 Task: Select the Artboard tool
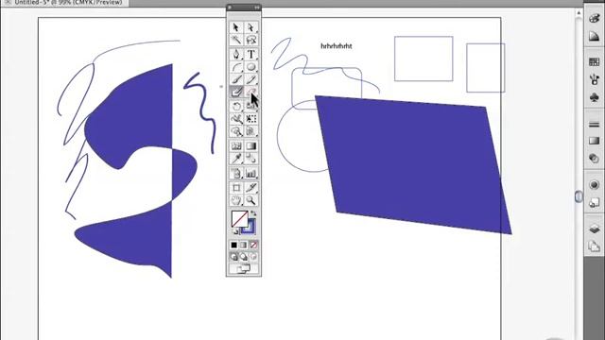[x=236, y=188]
